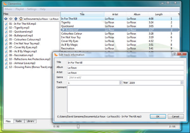190x133 pixels.
Task: Sort playlist by Artist column header
Action: pyautogui.click(x=115, y=14)
